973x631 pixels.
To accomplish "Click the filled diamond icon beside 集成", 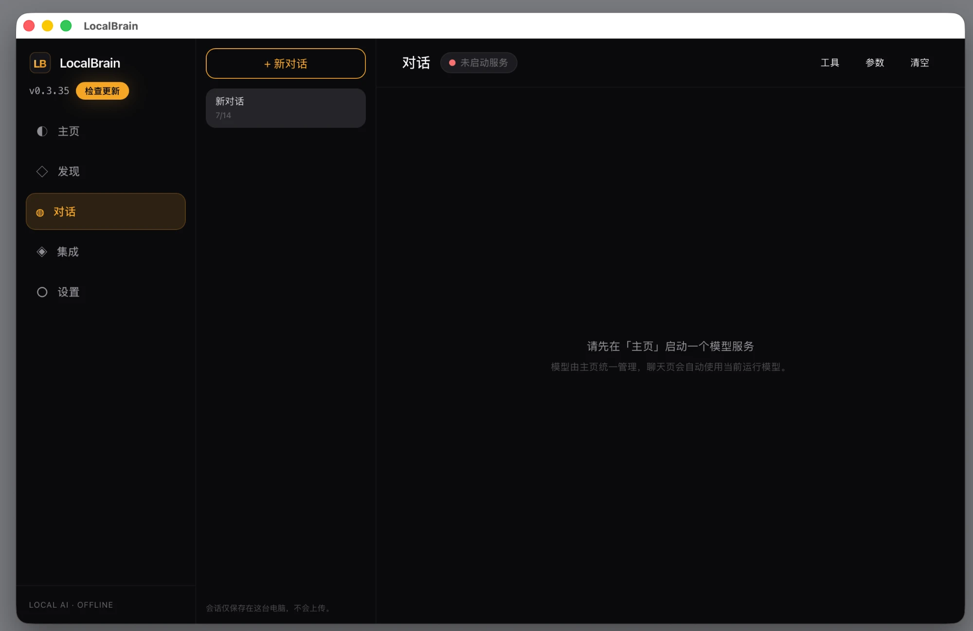I will (42, 252).
